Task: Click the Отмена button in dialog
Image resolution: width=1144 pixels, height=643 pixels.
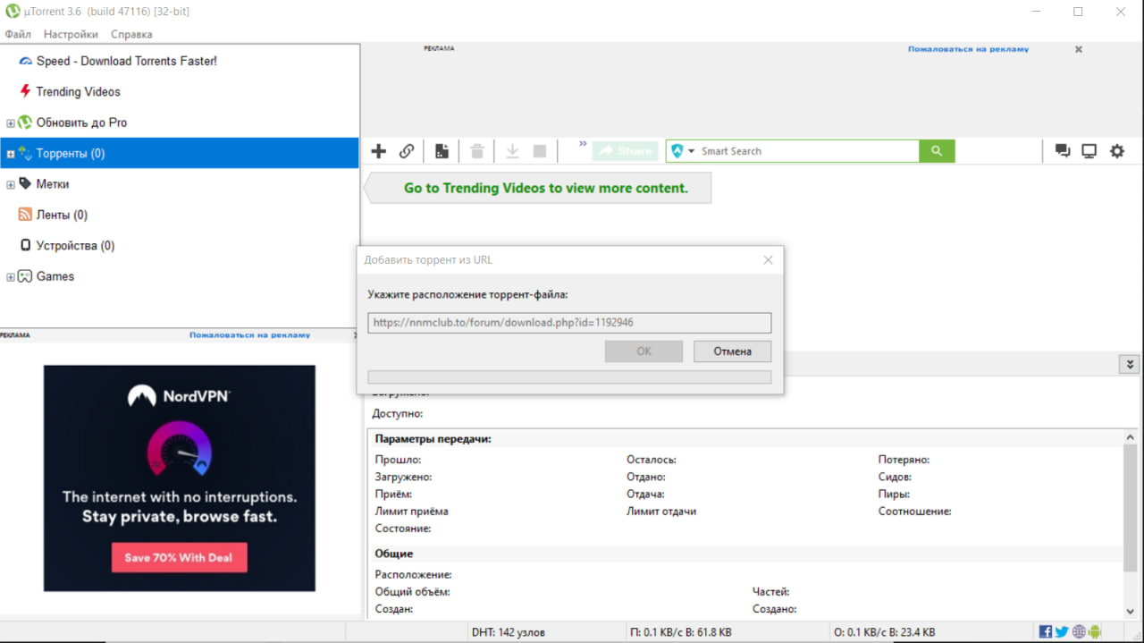Action: pos(732,351)
